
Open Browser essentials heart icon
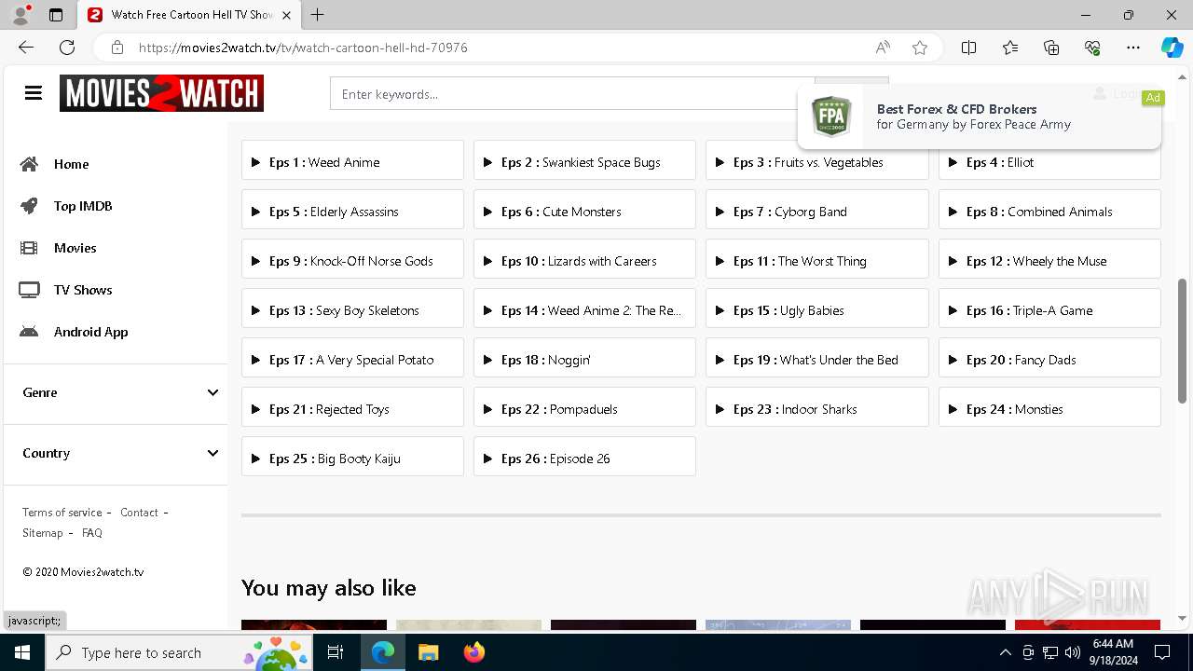tap(1092, 48)
